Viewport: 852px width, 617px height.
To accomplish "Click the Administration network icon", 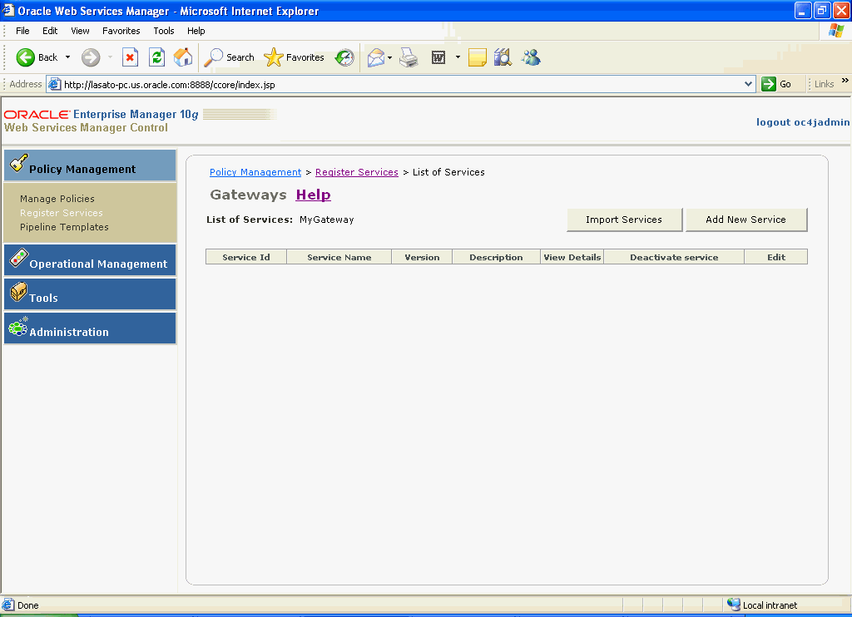I will pos(18,327).
